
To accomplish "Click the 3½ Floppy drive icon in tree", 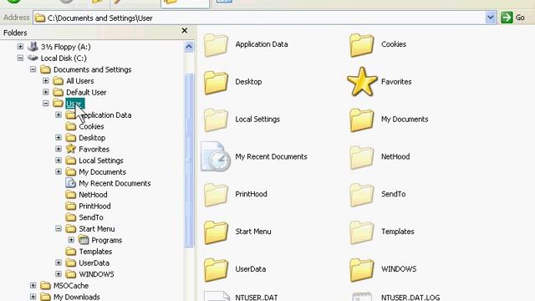I will click(x=33, y=47).
